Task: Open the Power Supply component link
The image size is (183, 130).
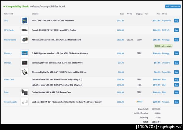Action: 10,102
